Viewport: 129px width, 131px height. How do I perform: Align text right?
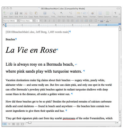click(x=68, y=21)
